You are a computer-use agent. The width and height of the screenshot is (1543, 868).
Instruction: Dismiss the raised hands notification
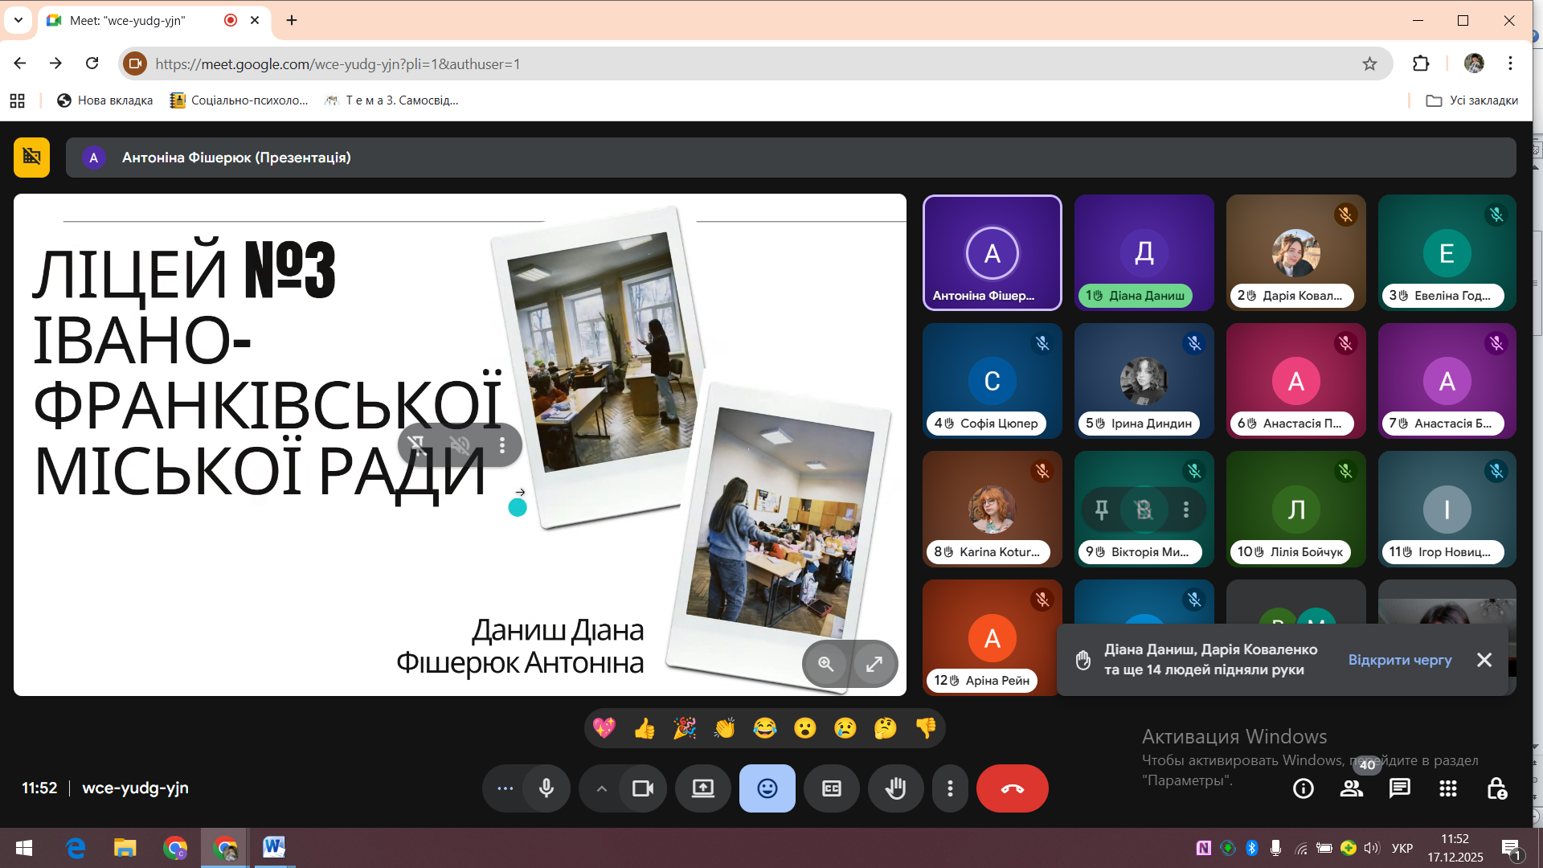(x=1484, y=660)
